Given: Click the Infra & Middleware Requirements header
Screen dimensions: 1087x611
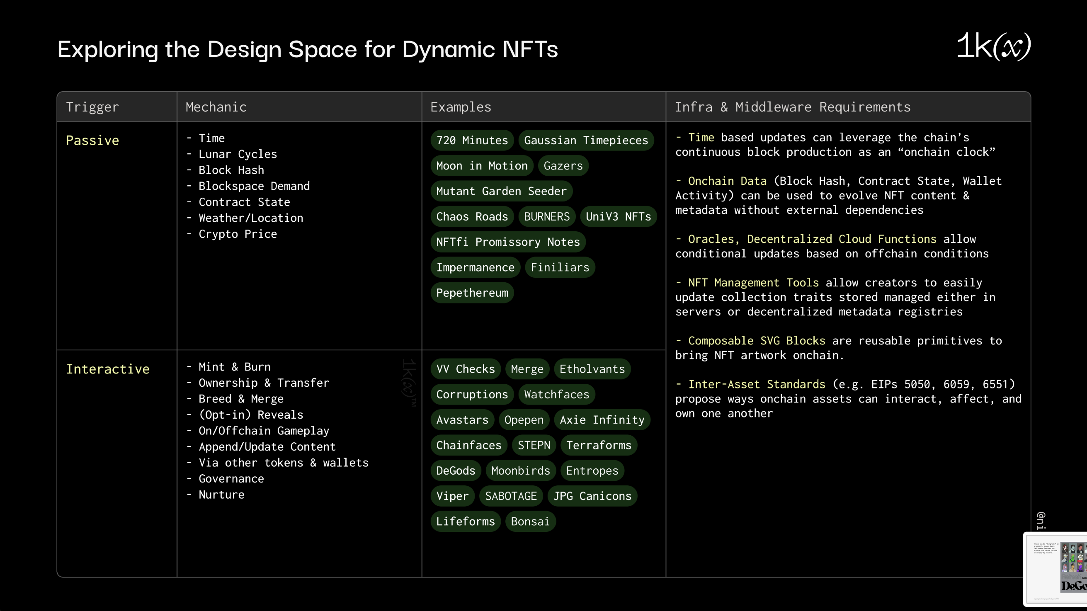Looking at the screenshot, I should tap(792, 107).
